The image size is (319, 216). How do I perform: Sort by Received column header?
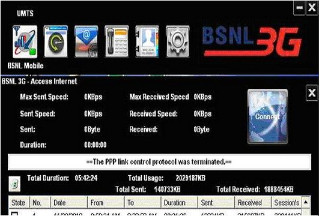(253, 203)
